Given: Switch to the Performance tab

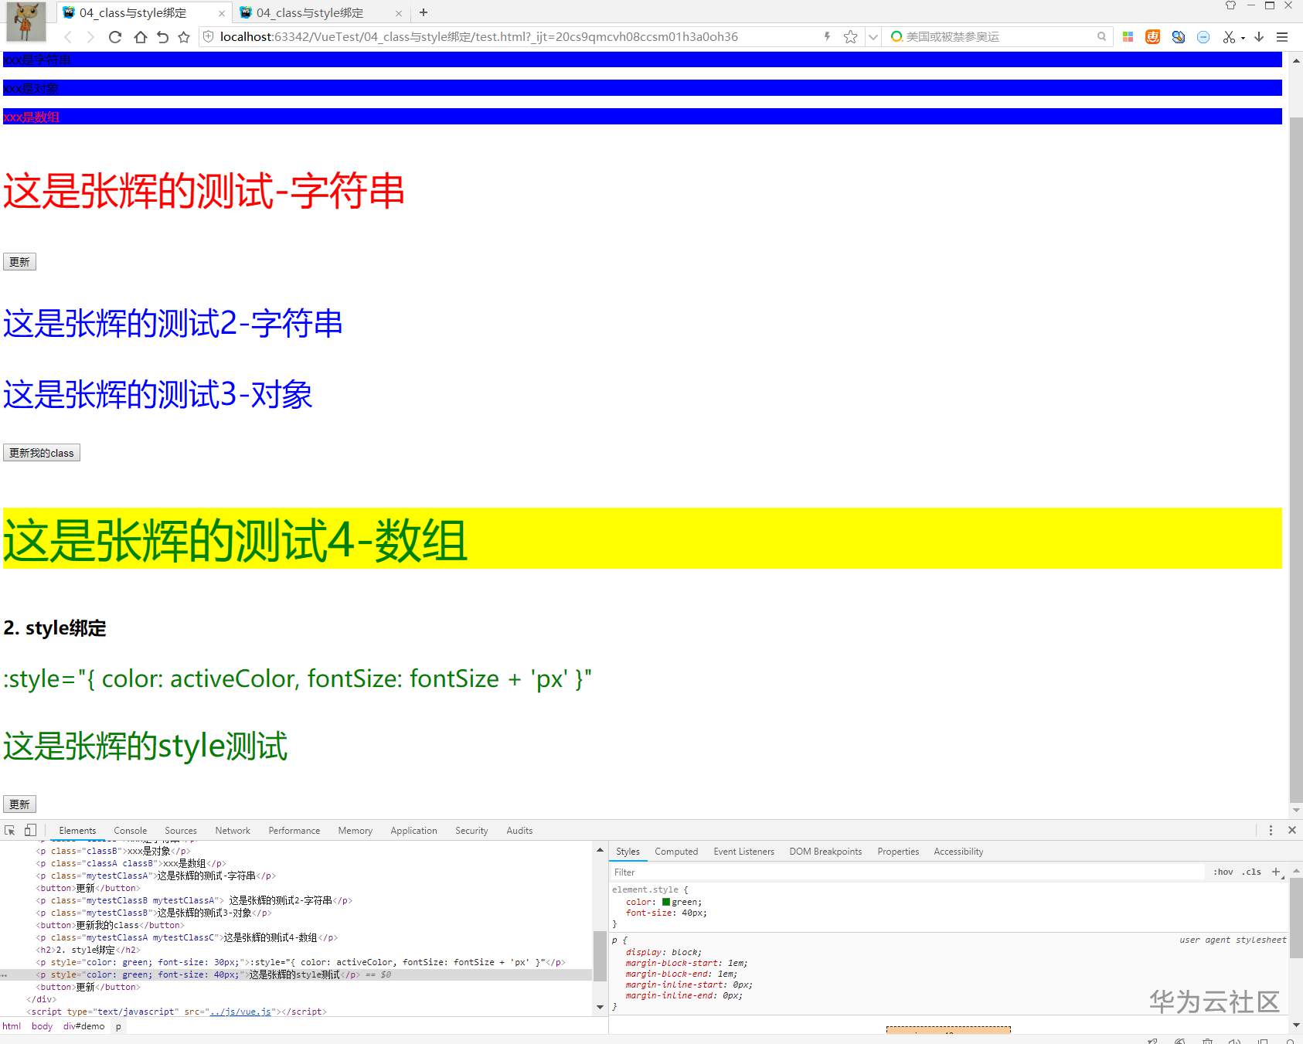Looking at the screenshot, I should [x=294, y=831].
